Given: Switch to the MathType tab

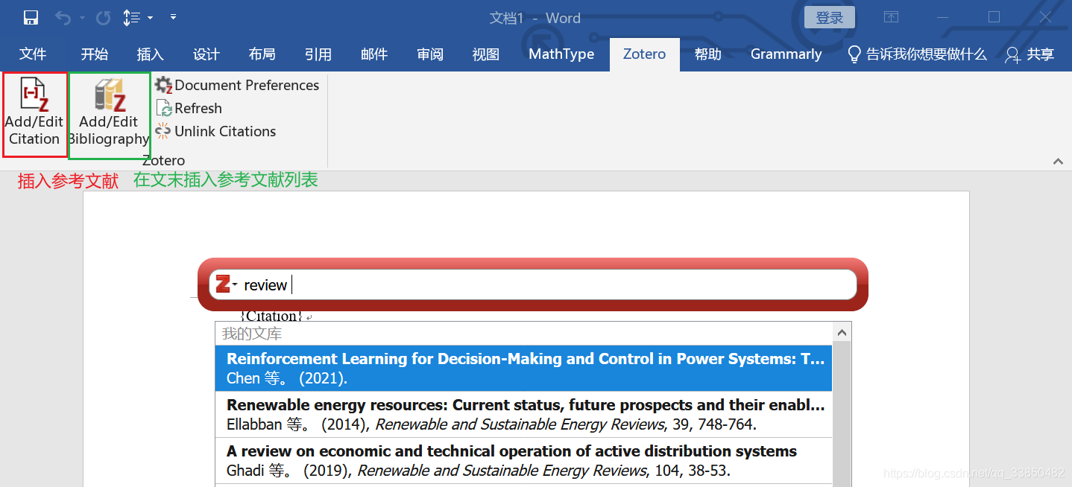Looking at the screenshot, I should [561, 54].
